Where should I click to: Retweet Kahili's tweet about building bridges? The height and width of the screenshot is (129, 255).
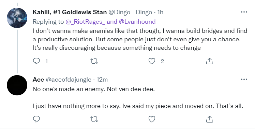(x=94, y=61)
